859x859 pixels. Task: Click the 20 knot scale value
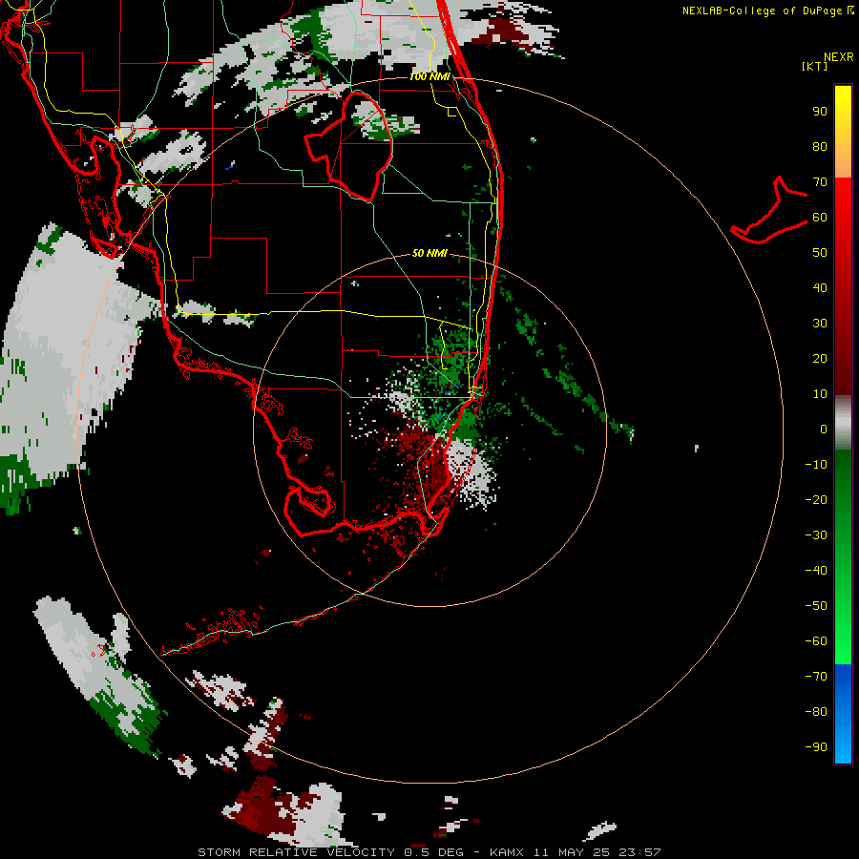point(820,358)
